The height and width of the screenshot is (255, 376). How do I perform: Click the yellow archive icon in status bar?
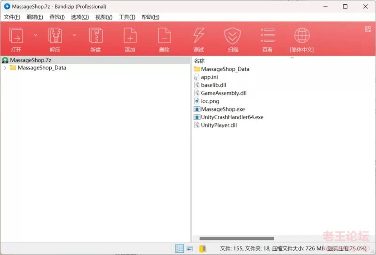(202, 249)
